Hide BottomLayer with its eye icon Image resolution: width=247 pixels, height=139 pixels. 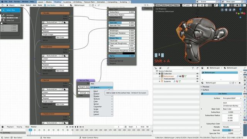coord(197,76)
